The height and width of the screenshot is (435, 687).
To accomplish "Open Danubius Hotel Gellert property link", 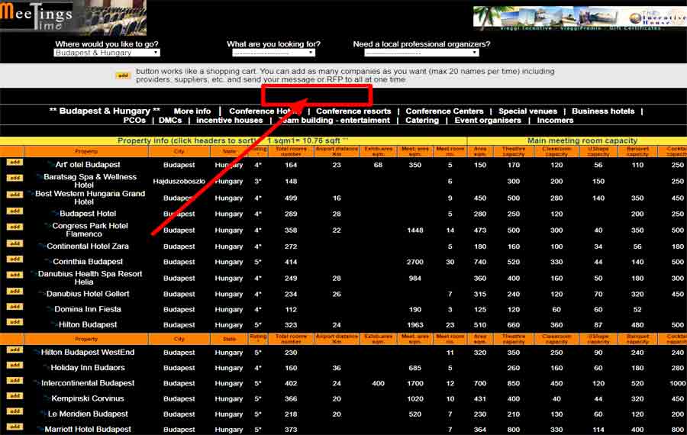I will pos(88,294).
